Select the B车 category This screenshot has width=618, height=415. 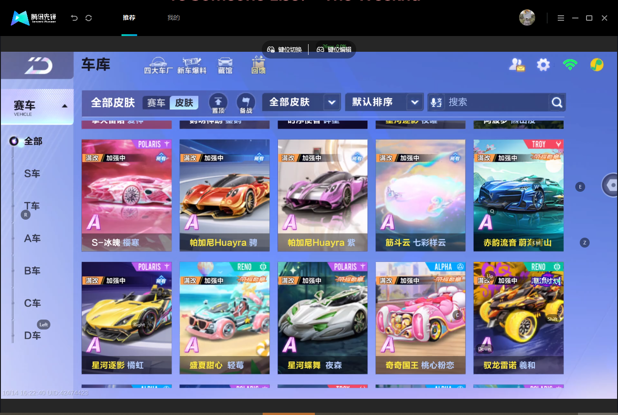pos(32,271)
